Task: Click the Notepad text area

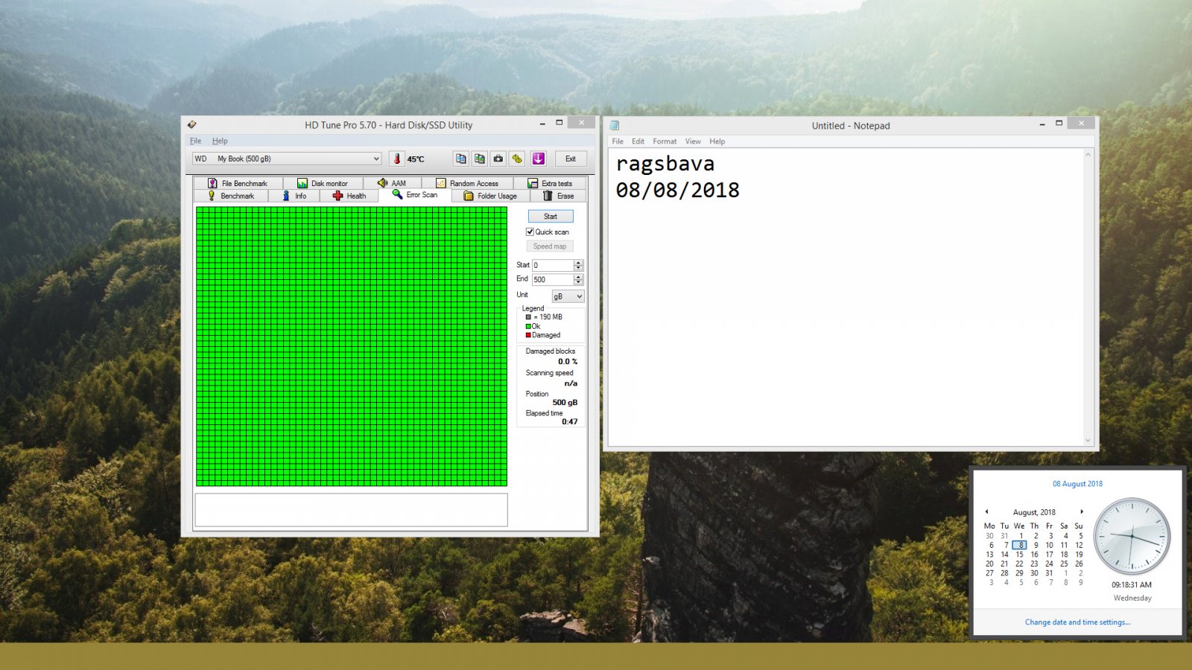Action: click(x=846, y=298)
